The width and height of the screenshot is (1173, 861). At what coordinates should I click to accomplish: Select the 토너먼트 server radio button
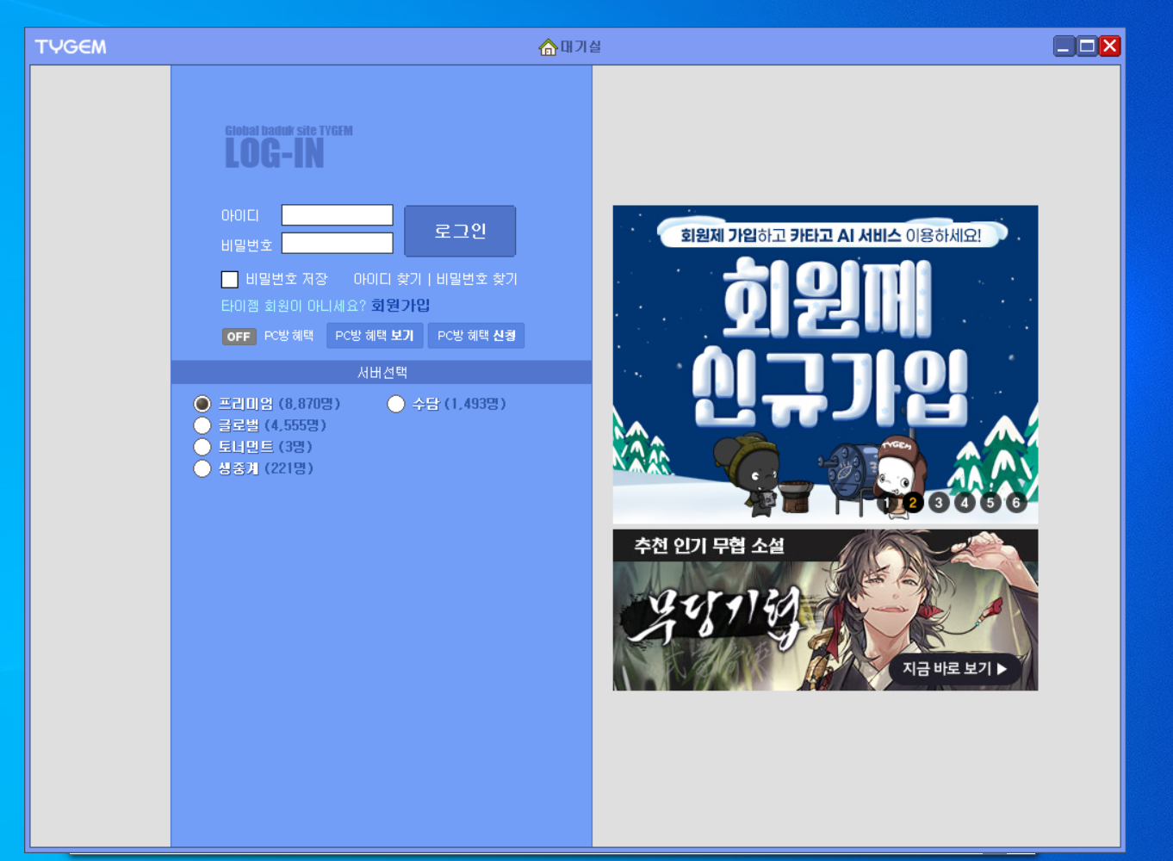202,447
